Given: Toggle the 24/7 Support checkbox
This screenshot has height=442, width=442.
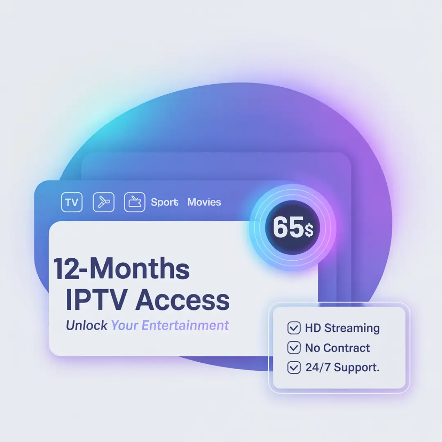Looking at the screenshot, I should pyautogui.click(x=294, y=368).
